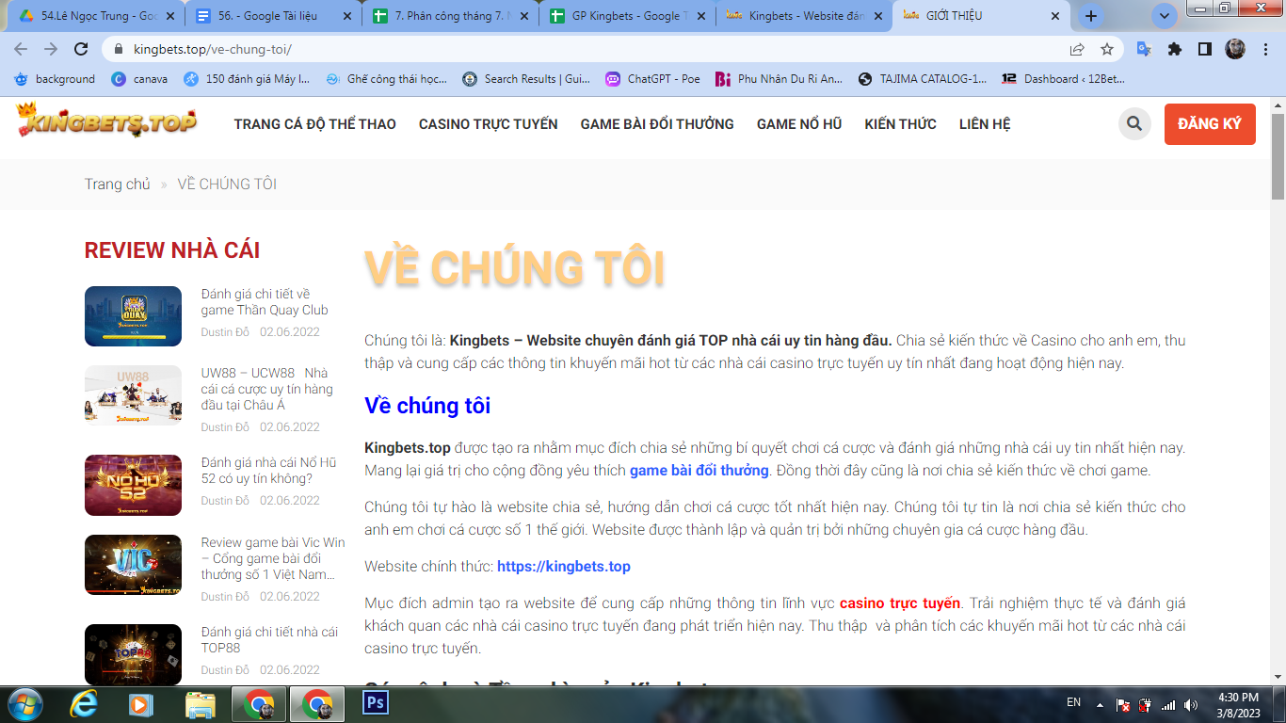The height and width of the screenshot is (723, 1286).
Task: Switch to the '56. - Google Tài liệu' tab
Action: coord(271,16)
